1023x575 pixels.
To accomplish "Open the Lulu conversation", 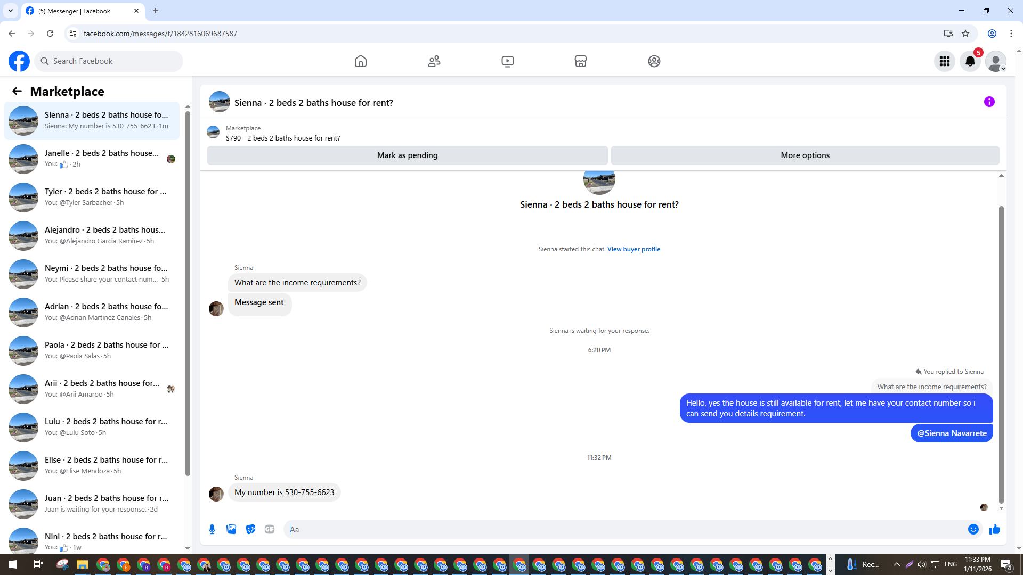I will tap(92, 428).
